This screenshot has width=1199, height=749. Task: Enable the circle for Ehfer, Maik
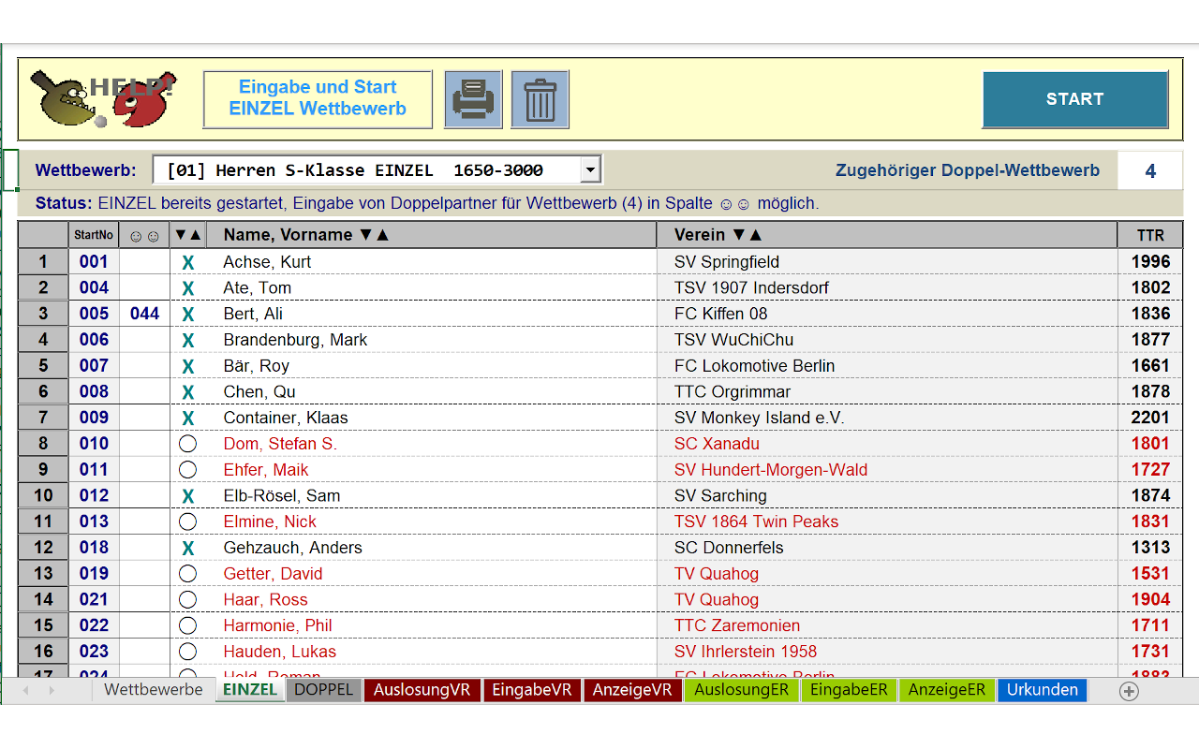[187, 470]
